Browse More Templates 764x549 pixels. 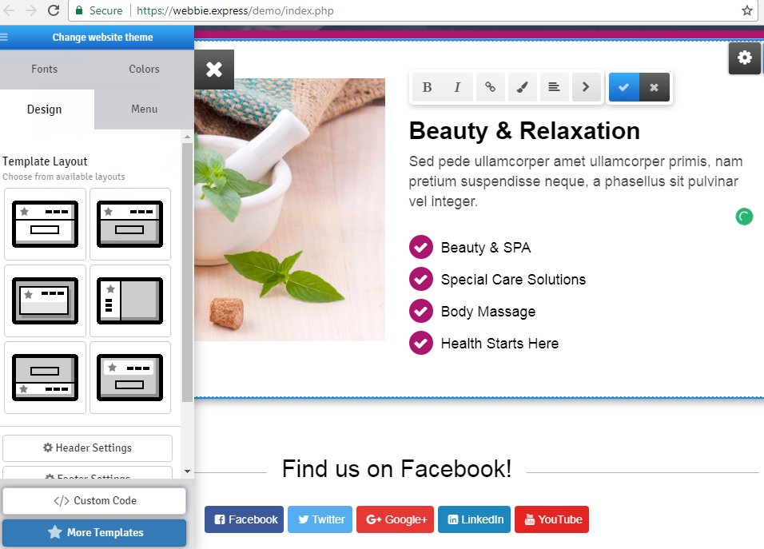[x=94, y=532]
